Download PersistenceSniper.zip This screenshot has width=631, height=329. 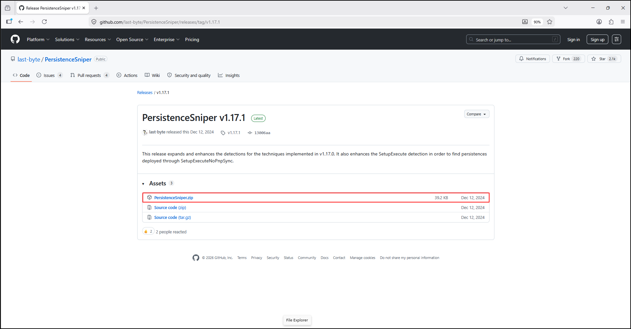coord(174,198)
